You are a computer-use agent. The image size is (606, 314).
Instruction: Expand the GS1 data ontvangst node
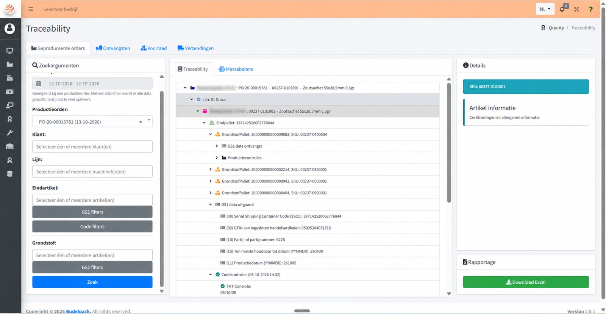(217, 146)
